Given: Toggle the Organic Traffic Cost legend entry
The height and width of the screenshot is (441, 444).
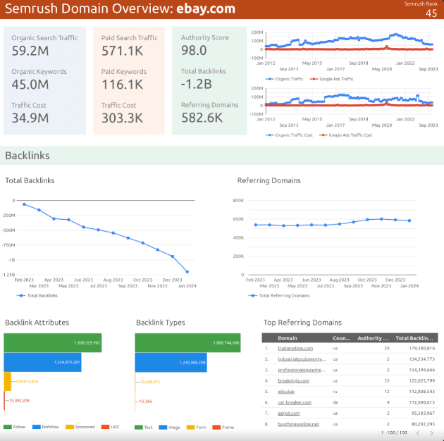Looking at the screenshot, I should click(x=289, y=135).
